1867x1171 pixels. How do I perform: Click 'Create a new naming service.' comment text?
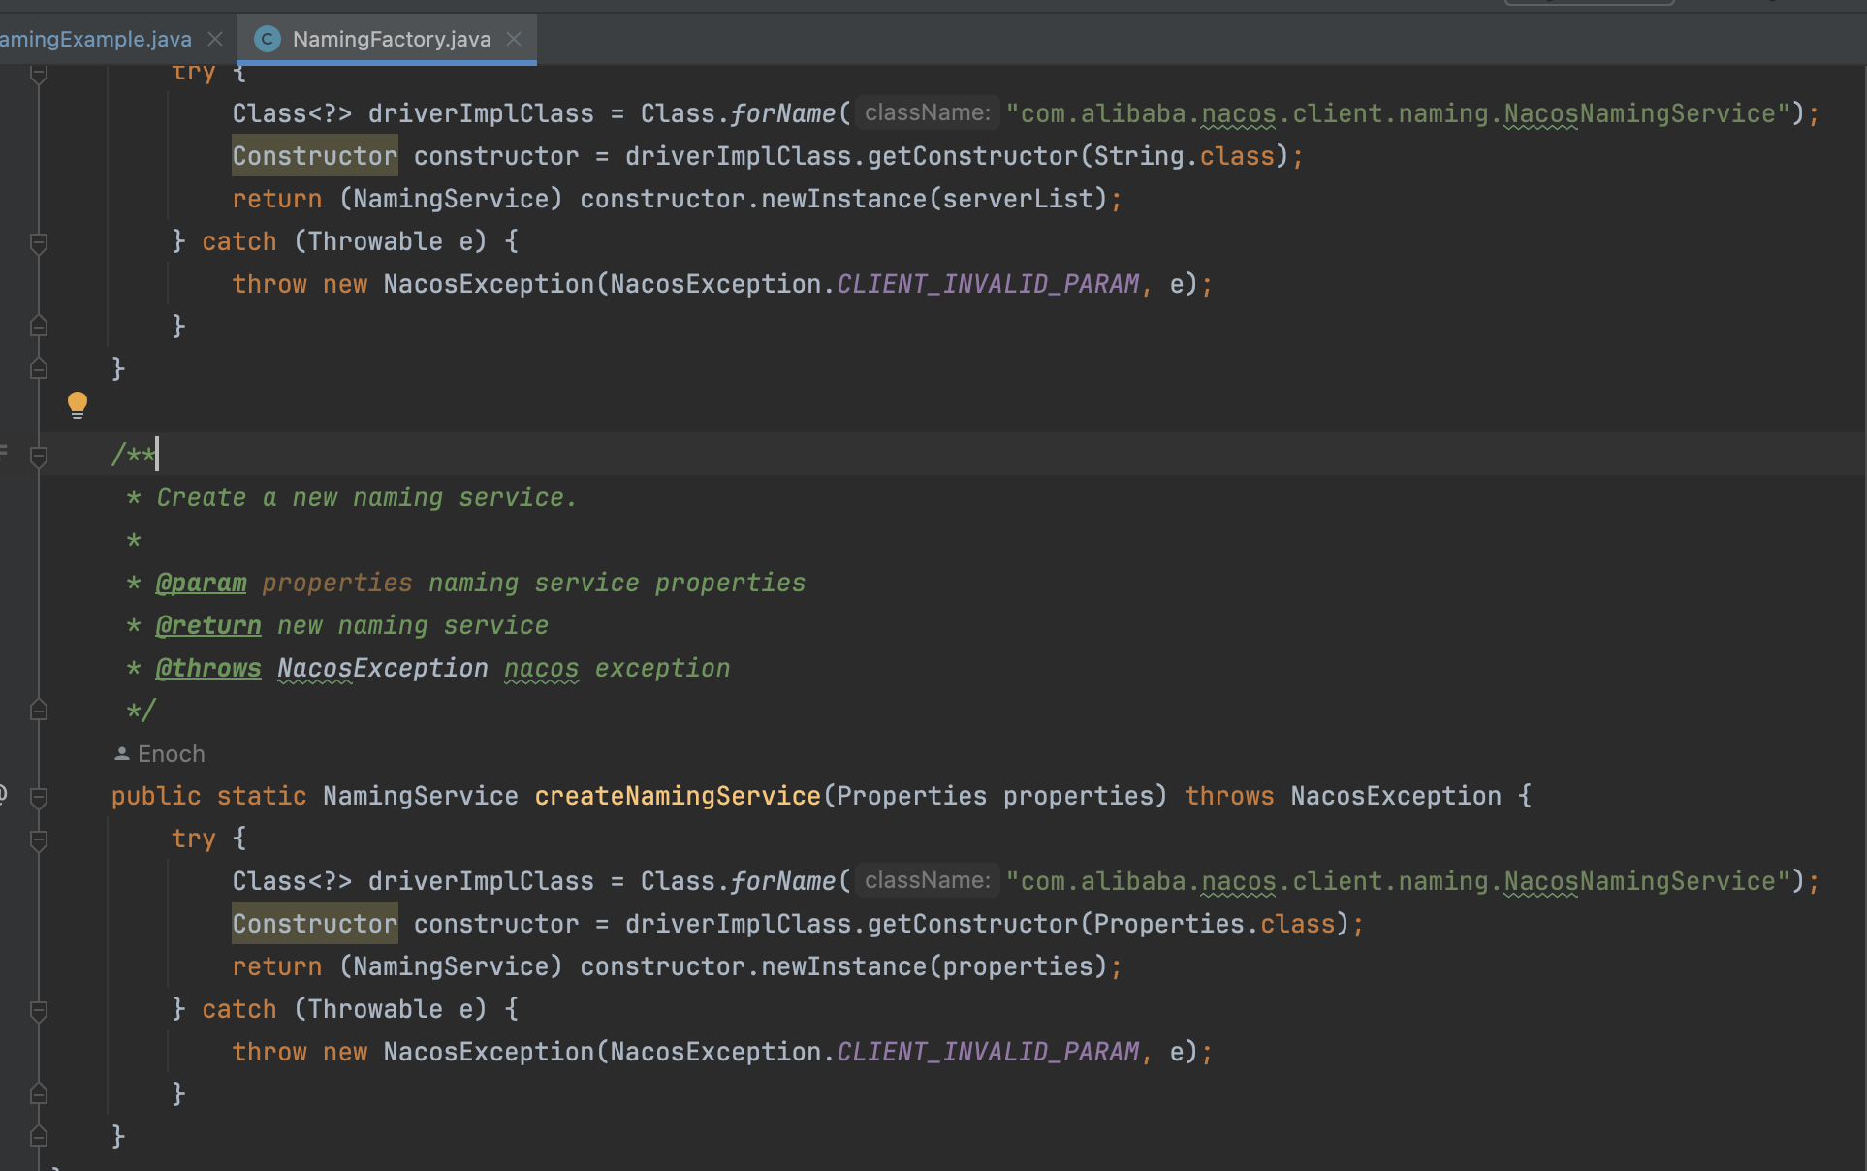366,497
